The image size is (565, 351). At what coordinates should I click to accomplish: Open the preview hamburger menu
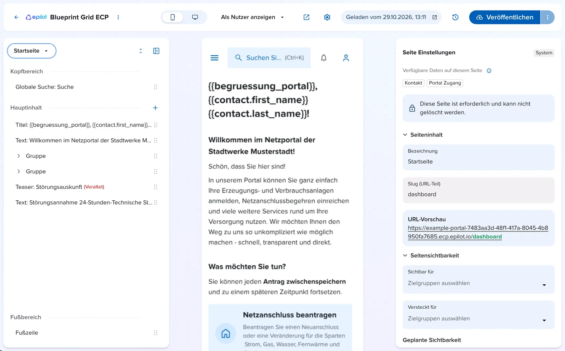tap(214, 58)
